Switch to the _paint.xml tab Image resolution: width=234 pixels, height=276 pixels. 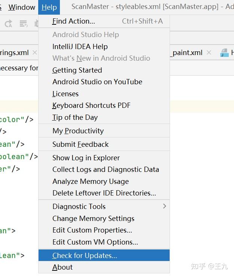(x=186, y=53)
